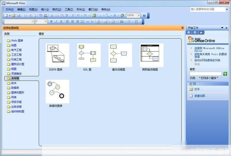Click the Line Weight icon
The image size is (231, 156).
point(122,22)
